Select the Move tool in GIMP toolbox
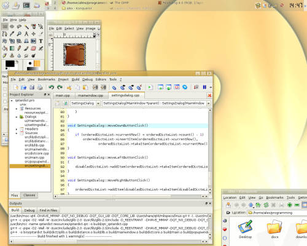307x246 pixels. coord(34,34)
